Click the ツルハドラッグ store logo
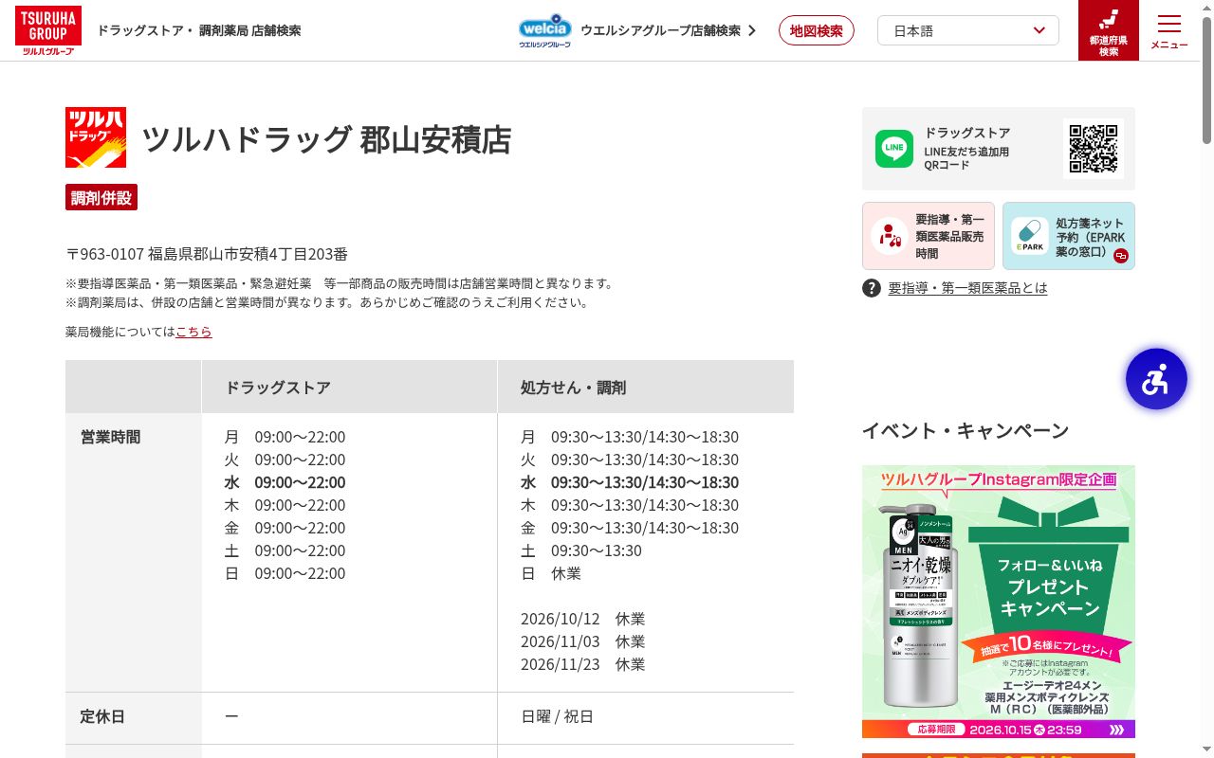The image size is (1214, 758). pyautogui.click(x=96, y=137)
